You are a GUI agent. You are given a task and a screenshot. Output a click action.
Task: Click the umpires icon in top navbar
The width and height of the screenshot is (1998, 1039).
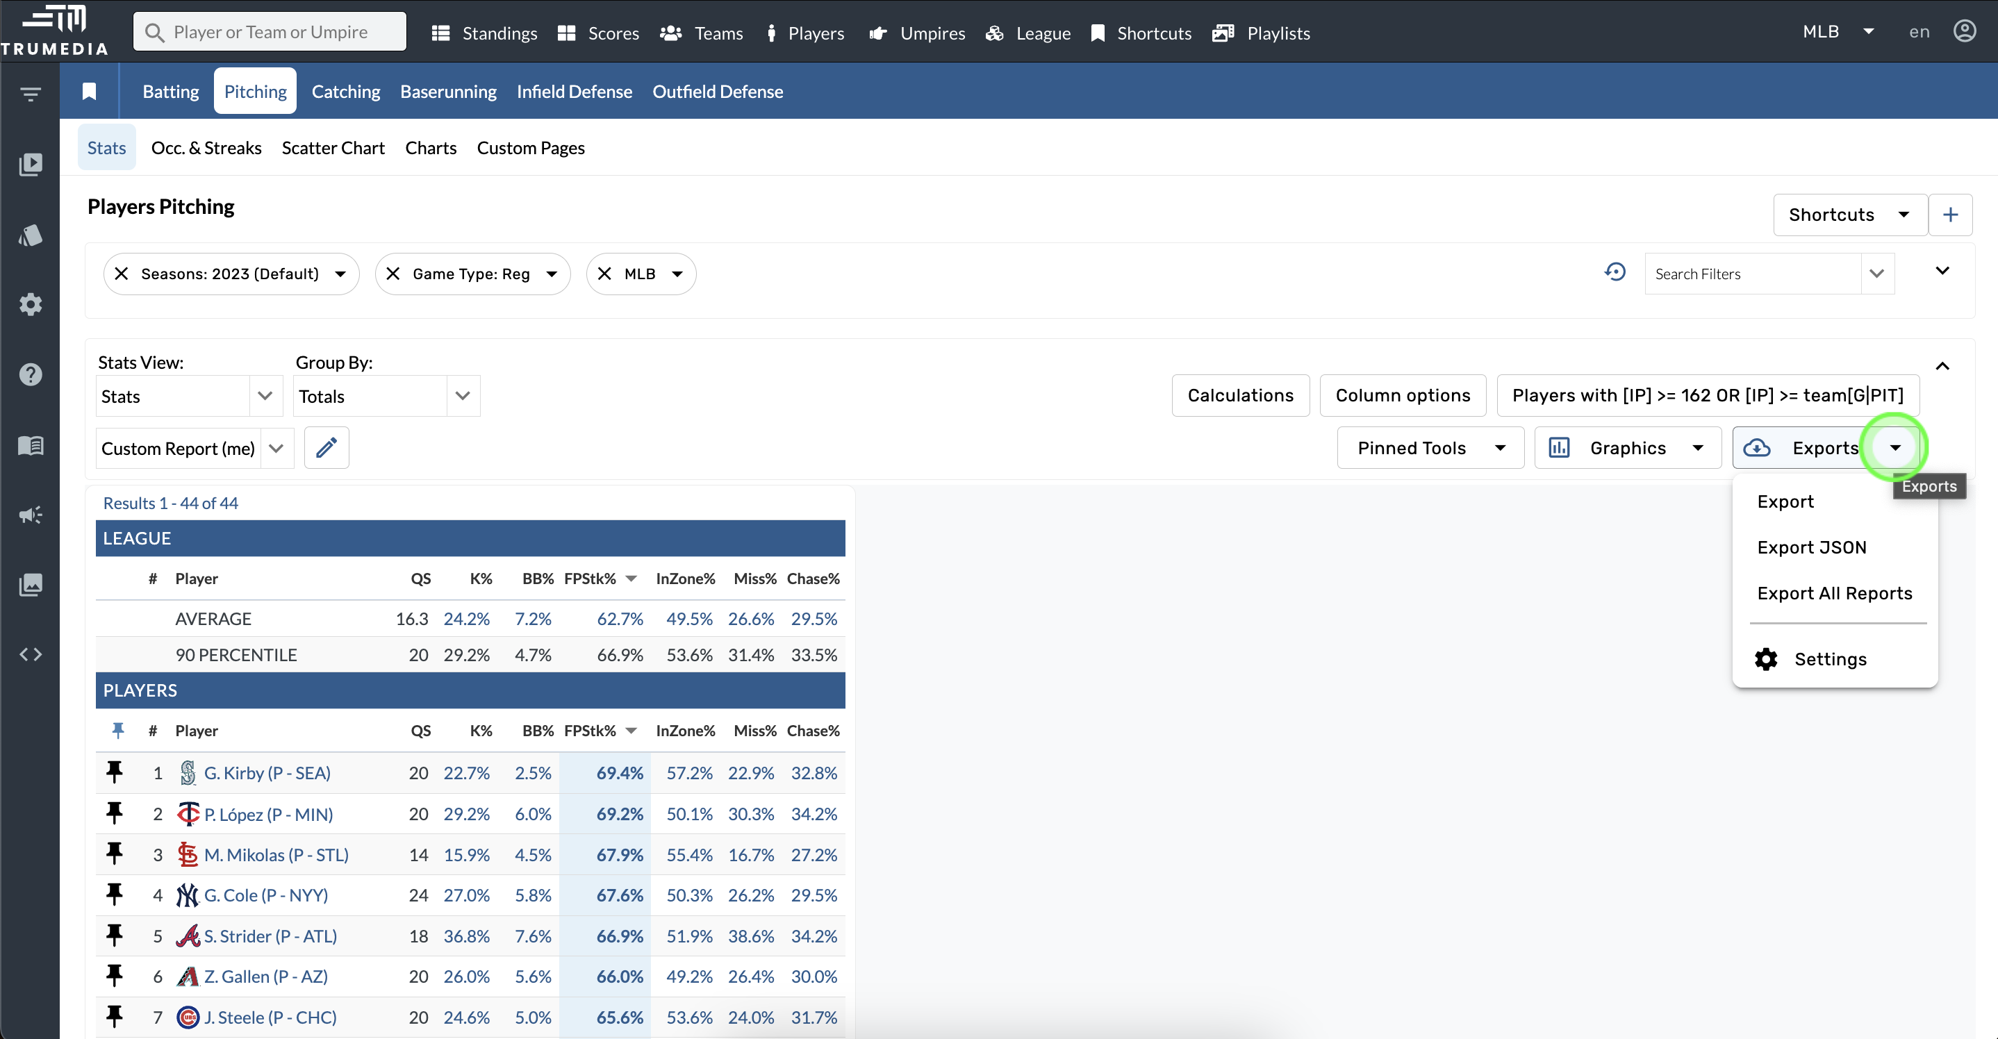click(x=877, y=33)
